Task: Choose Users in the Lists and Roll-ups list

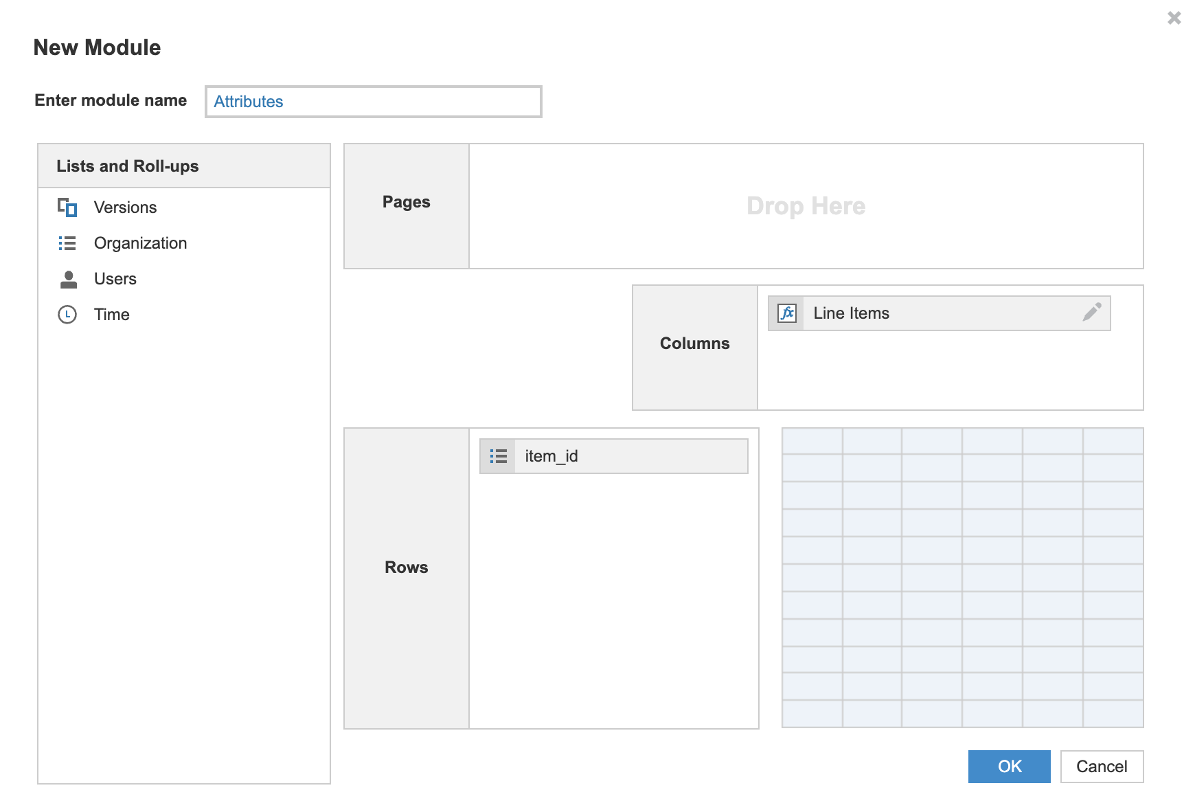Action: pyautogui.click(x=114, y=278)
